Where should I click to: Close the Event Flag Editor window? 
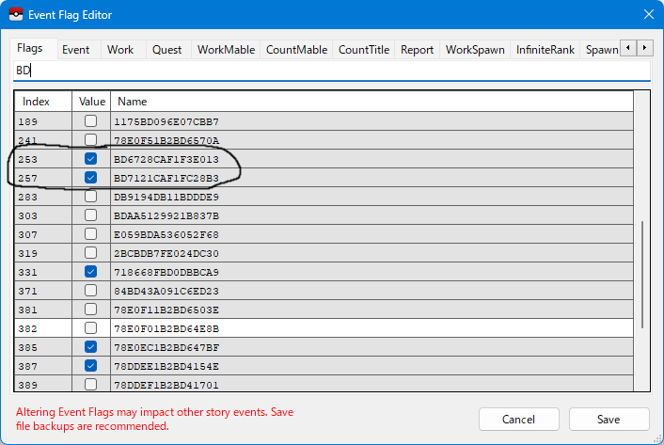(648, 14)
